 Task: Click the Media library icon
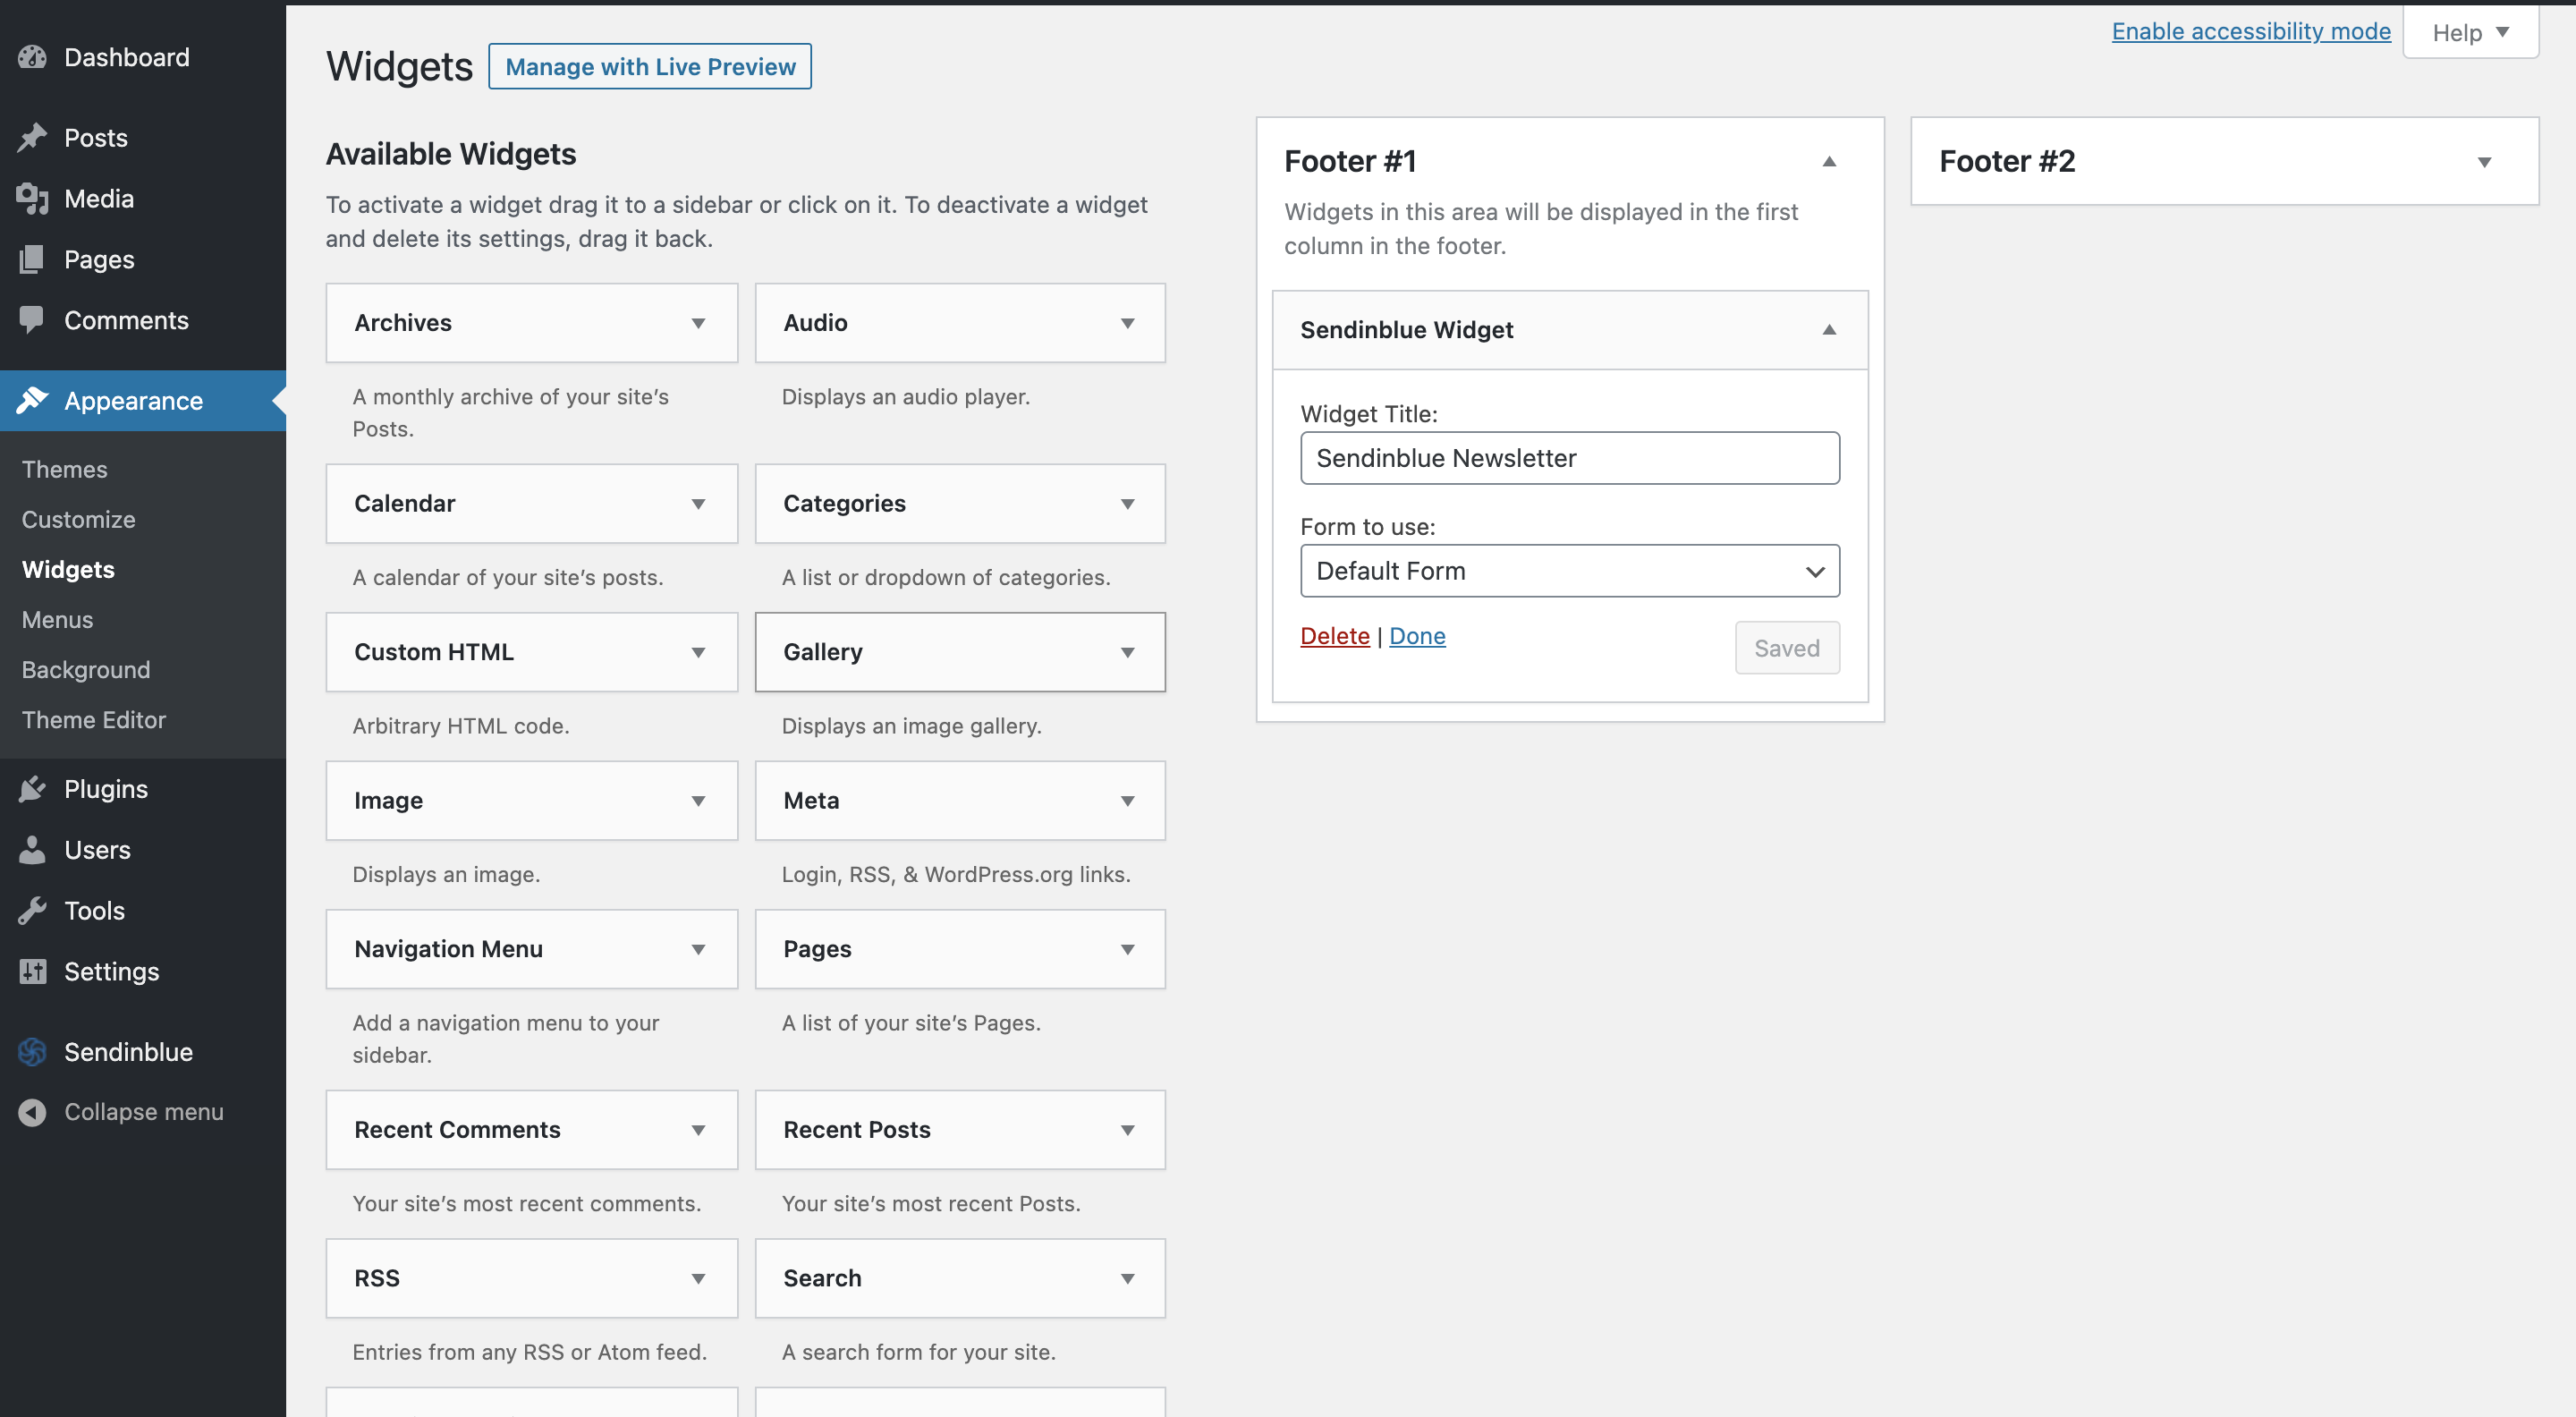pos(32,198)
